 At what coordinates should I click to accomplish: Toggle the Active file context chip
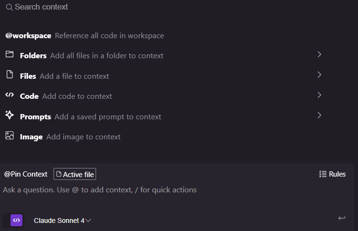tap(75, 174)
